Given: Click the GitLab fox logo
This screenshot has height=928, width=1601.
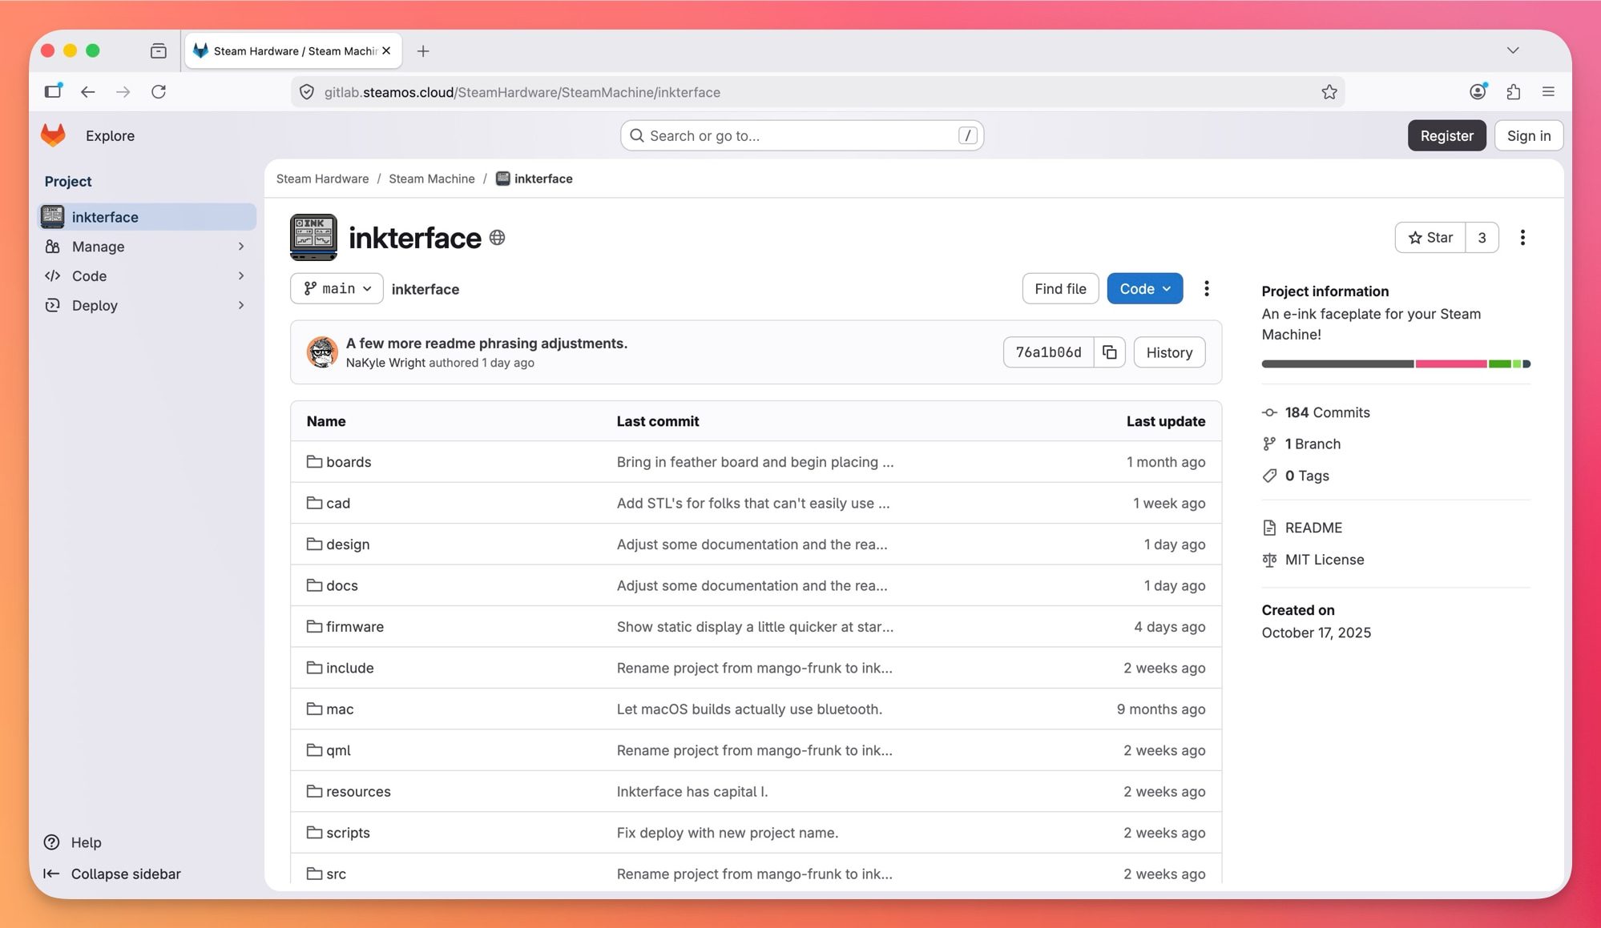Looking at the screenshot, I should [53, 135].
